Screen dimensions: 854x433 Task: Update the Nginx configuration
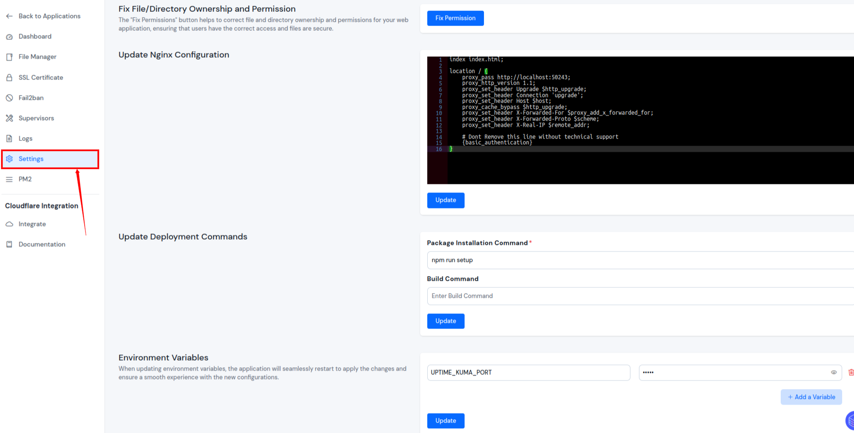click(x=446, y=200)
